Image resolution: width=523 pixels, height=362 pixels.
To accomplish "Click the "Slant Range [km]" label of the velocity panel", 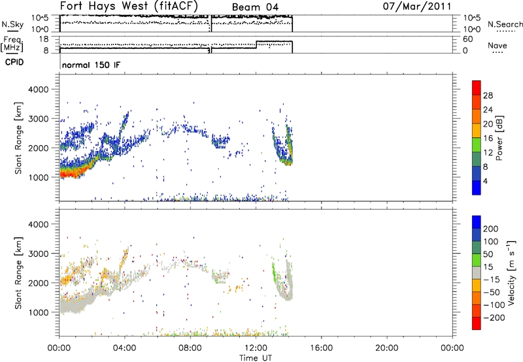I will pos(18,272).
